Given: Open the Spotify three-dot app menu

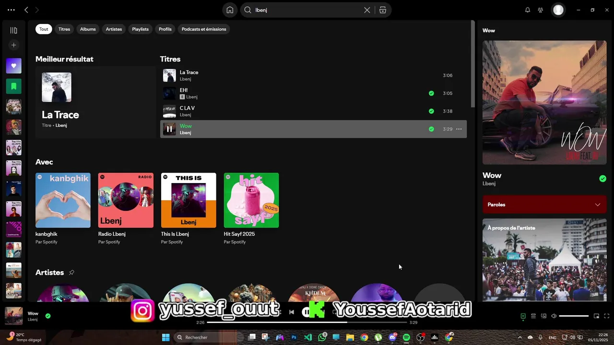Looking at the screenshot, I should (11, 10).
